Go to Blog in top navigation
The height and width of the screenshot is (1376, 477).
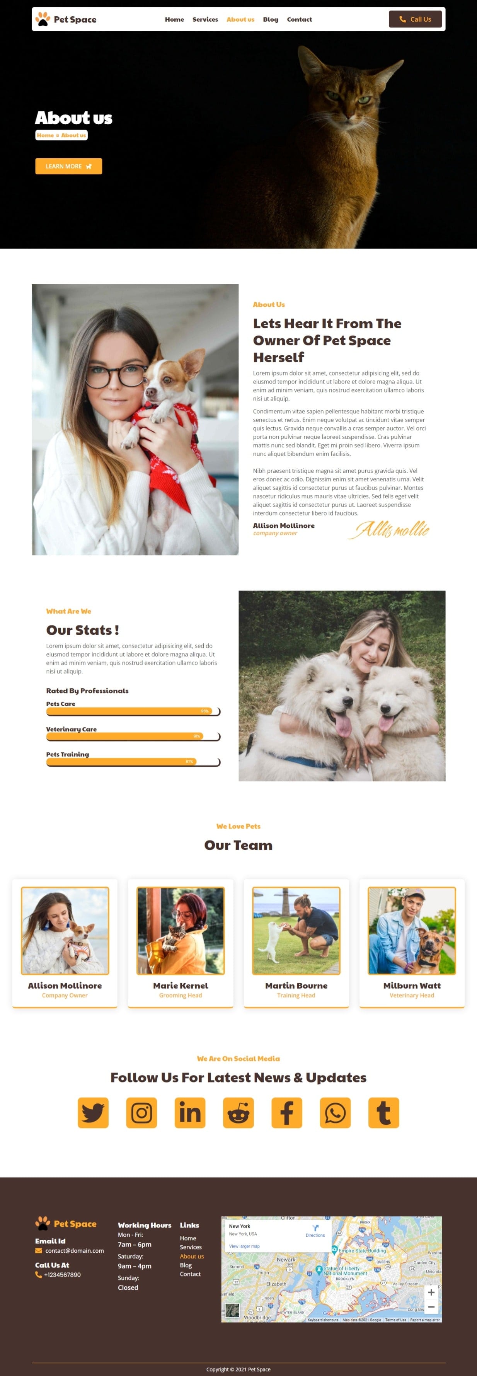click(x=271, y=19)
